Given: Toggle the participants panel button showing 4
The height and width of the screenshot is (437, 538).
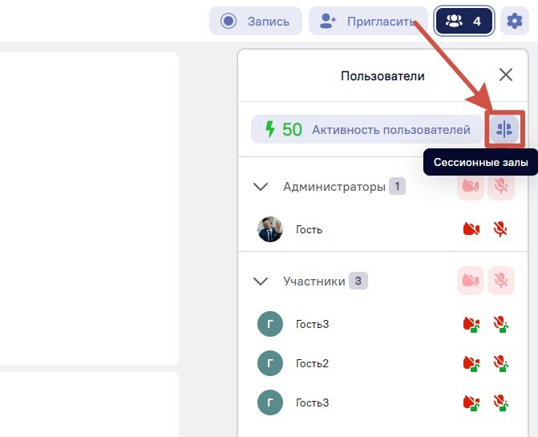Looking at the screenshot, I should click(464, 21).
